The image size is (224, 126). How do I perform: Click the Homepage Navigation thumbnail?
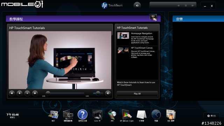(123, 35)
